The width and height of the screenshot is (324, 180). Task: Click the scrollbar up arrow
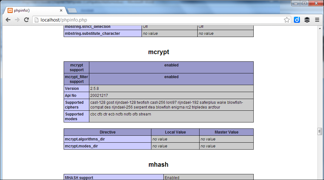click(x=320, y=28)
